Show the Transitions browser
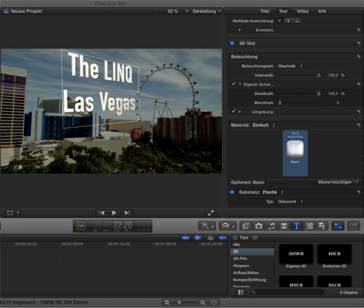This screenshot has height=308, width=364. click(x=284, y=226)
